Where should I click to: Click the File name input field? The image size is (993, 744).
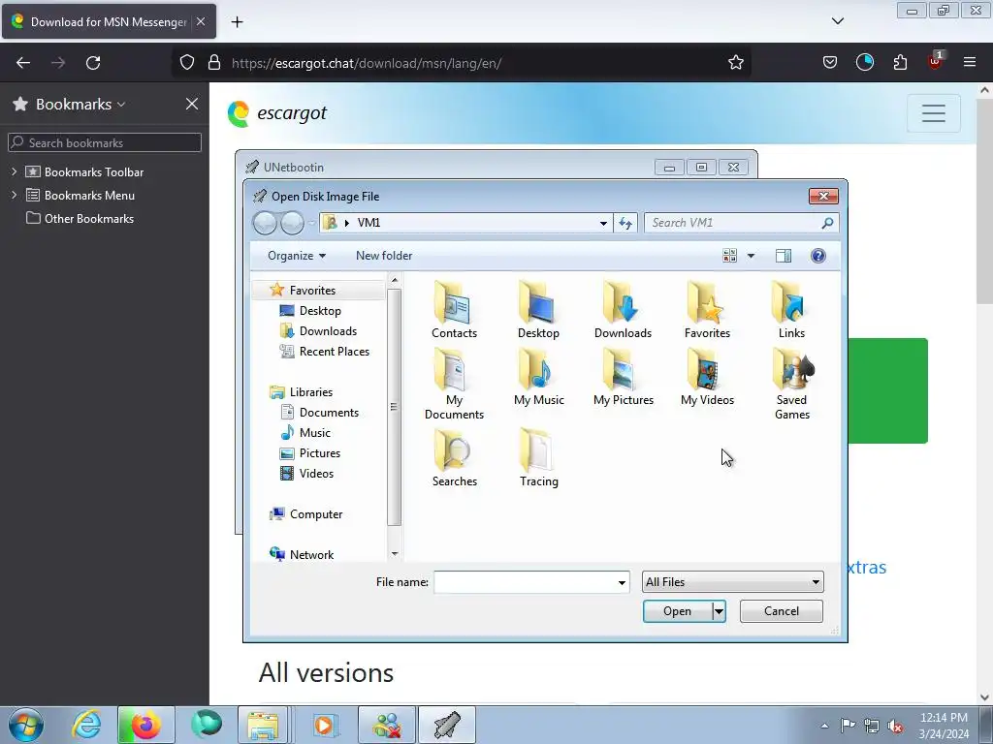point(525,582)
